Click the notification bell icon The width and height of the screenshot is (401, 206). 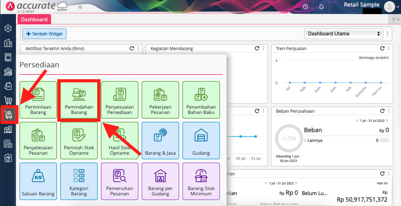(322, 7)
